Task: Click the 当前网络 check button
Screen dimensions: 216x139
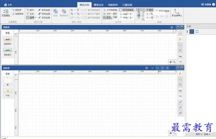Action: click(18, 14)
